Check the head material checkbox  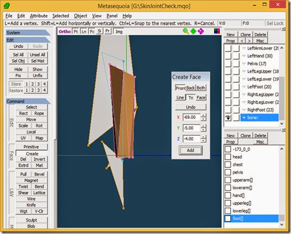tap(228, 157)
